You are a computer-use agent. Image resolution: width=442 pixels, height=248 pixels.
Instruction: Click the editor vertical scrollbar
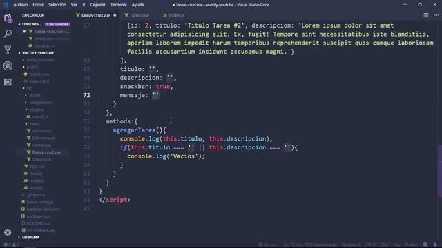point(439,171)
